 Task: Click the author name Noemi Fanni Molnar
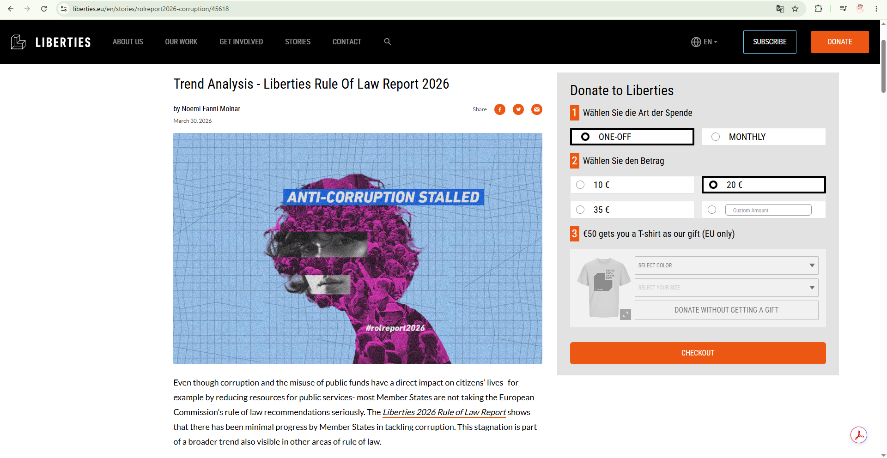tap(211, 109)
